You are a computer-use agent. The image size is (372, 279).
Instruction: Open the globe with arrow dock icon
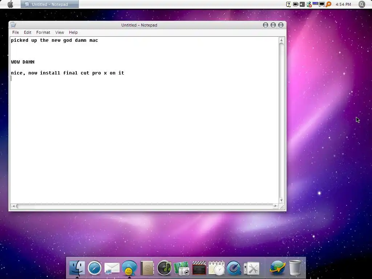tap(277, 268)
